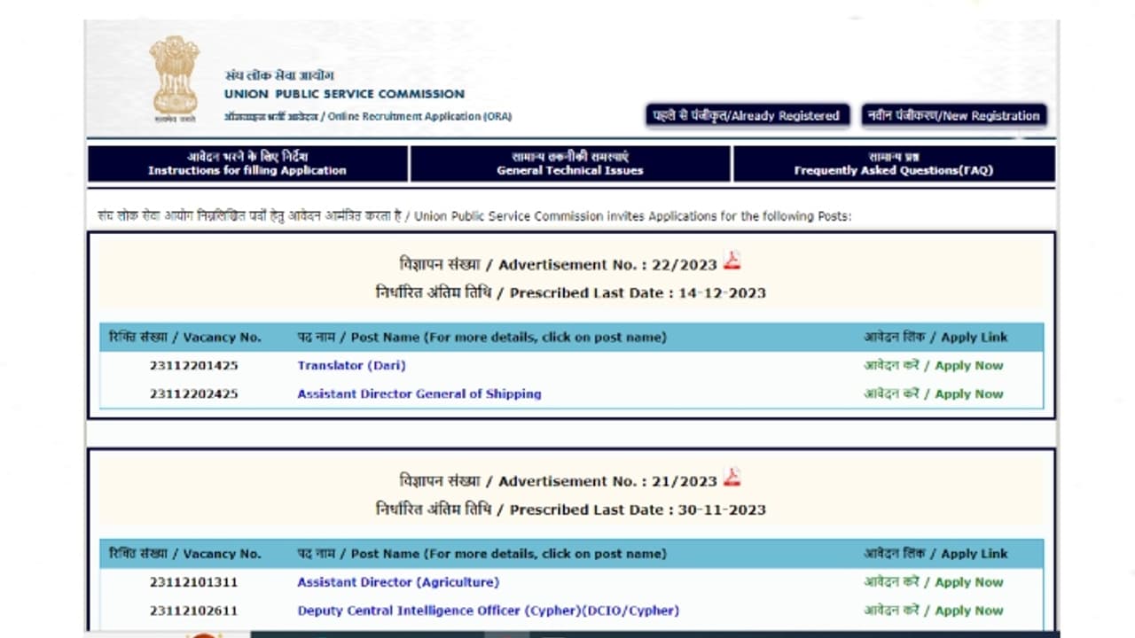View Assistant Director General of Shipping details

419,393
